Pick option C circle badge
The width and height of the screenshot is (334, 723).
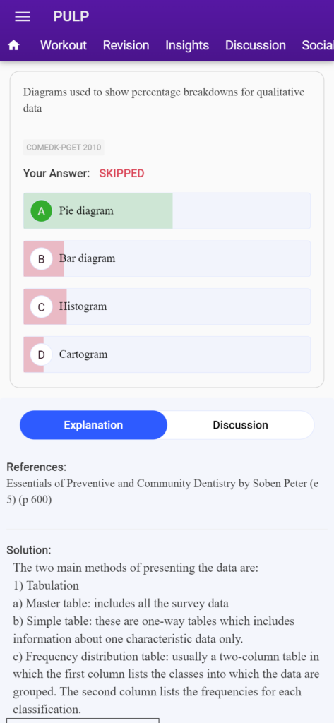42,307
